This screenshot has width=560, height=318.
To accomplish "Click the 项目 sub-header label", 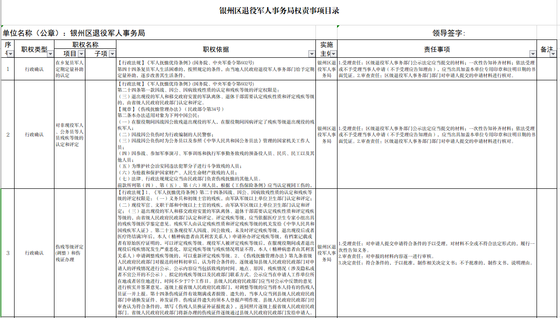I will click(70, 54).
